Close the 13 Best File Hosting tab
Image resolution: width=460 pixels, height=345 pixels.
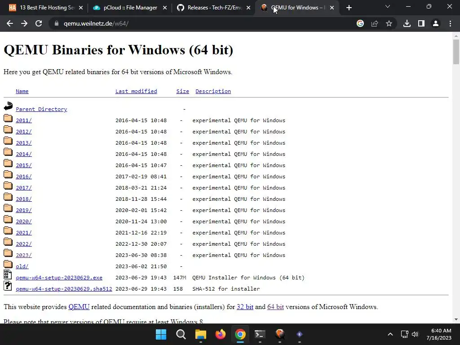[81, 8]
